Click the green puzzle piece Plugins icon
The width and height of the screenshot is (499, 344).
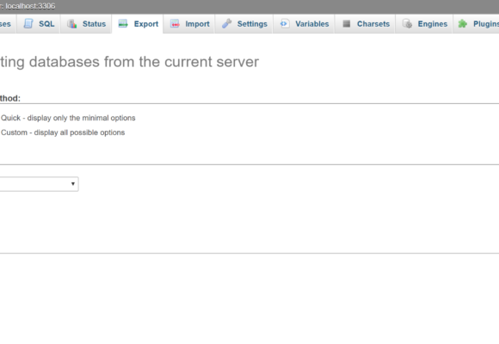coord(463,23)
